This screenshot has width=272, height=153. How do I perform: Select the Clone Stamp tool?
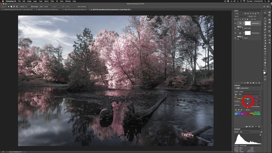pyautogui.click(x=265, y=35)
